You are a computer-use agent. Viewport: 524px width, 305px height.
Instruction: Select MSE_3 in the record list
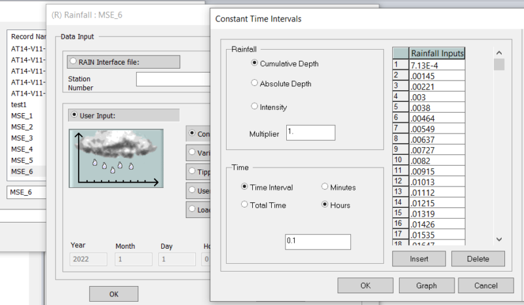(22, 138)
